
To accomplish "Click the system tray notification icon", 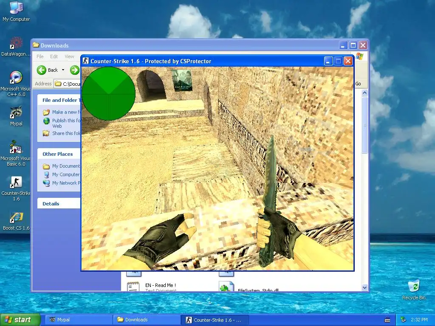I will [404, 320].
